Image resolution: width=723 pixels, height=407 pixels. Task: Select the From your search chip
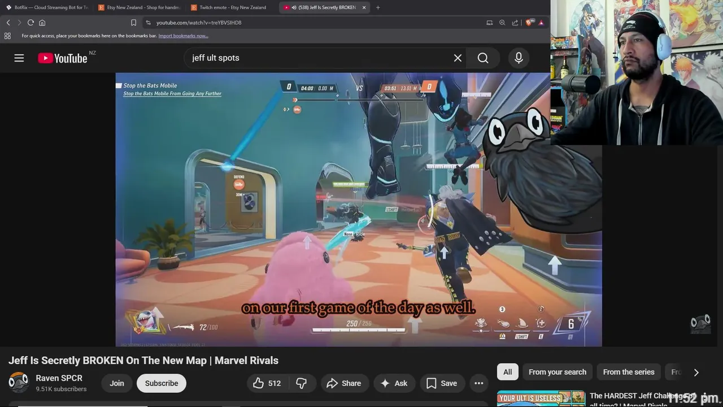558,372
